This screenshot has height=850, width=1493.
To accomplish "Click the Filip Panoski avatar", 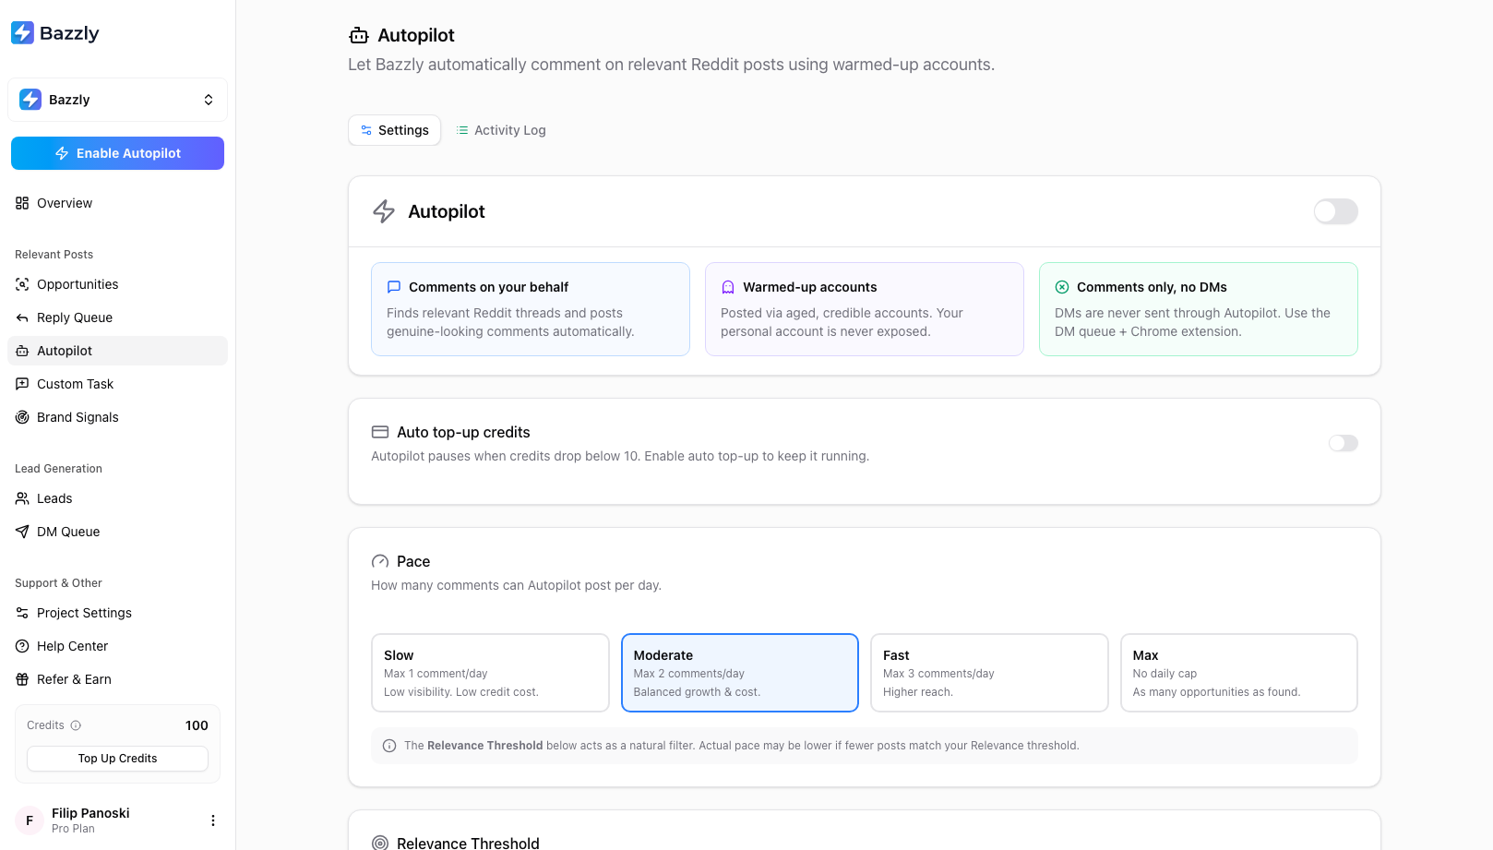I will coord(30,820).
